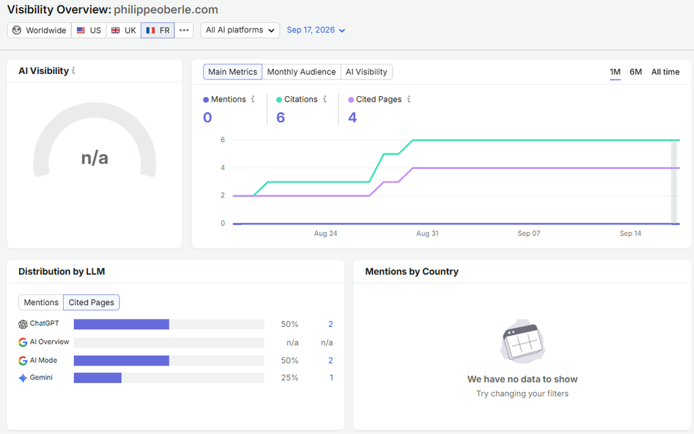Image resolution: width=694 pixels, height=434 pixels.
Task: Click the Gemini sparkle icon
Action: point(23,378)
